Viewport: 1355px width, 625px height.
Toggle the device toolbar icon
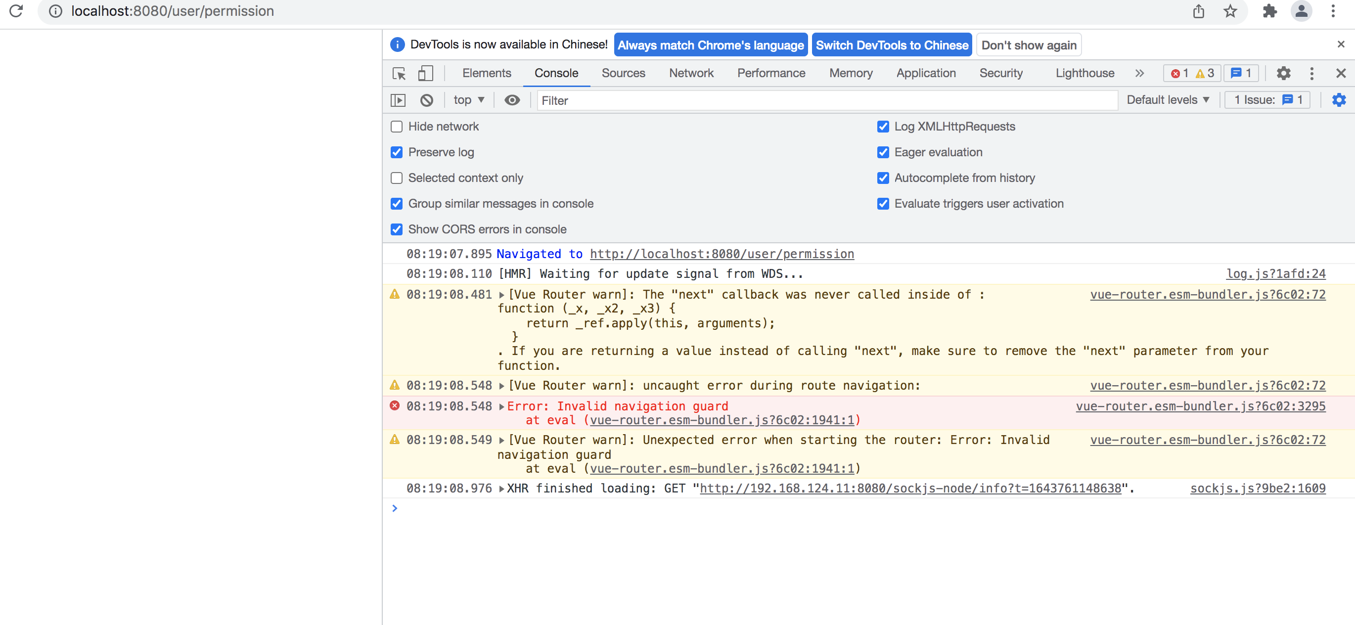(x=425, y=73)
